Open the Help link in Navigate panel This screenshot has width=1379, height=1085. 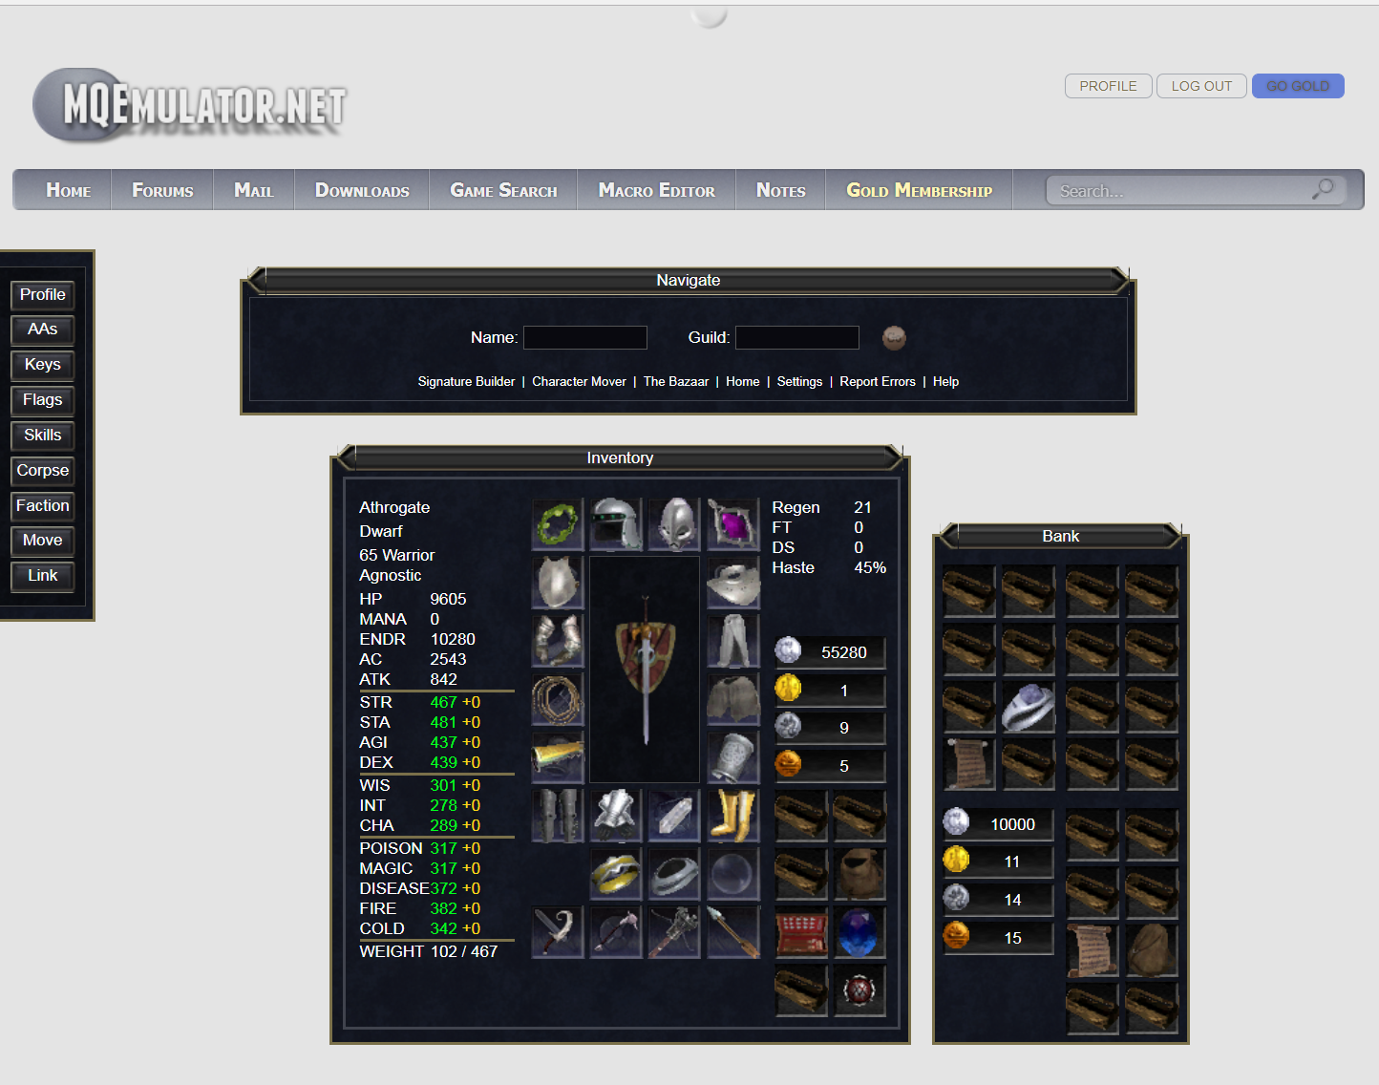945,381
